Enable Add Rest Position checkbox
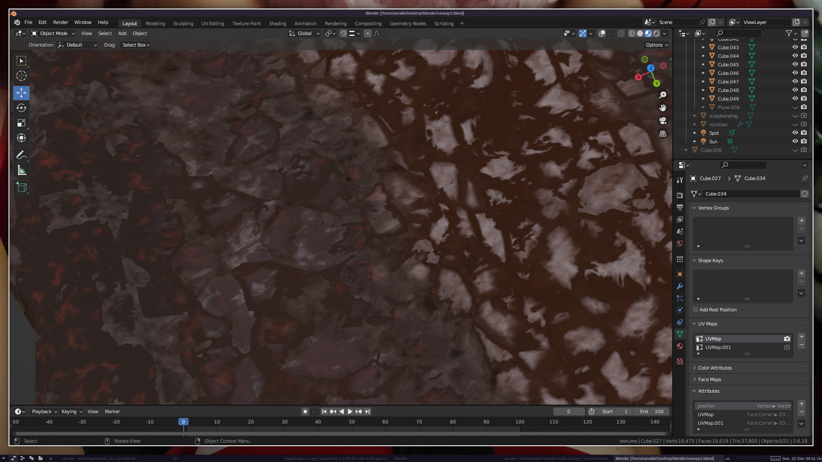This screenshot has height=462, width=822. [x=696, y=310]
